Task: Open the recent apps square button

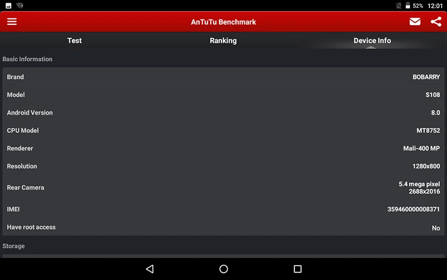Action: [x=298, y=269]
